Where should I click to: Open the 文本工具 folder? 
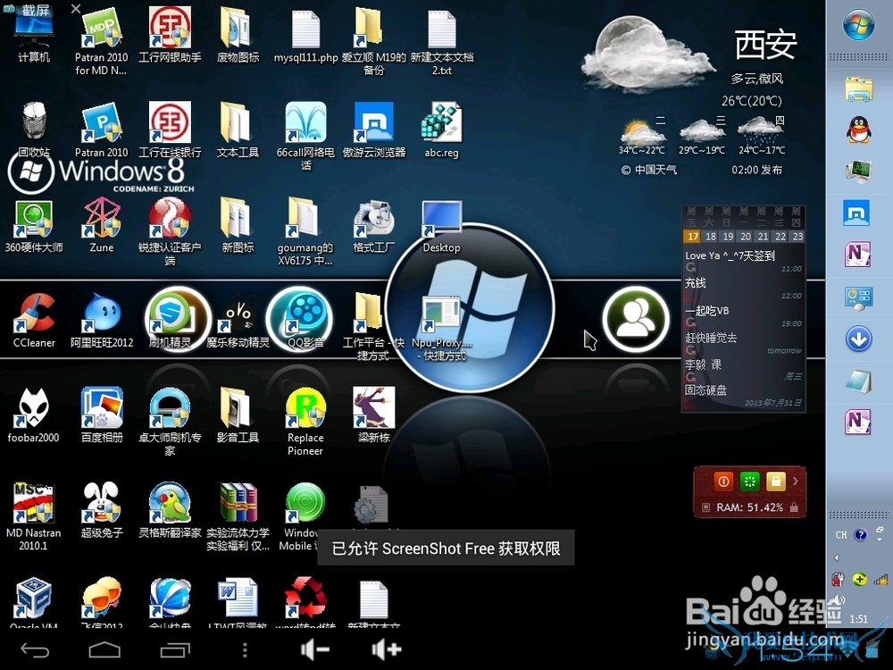coord(238,130)
